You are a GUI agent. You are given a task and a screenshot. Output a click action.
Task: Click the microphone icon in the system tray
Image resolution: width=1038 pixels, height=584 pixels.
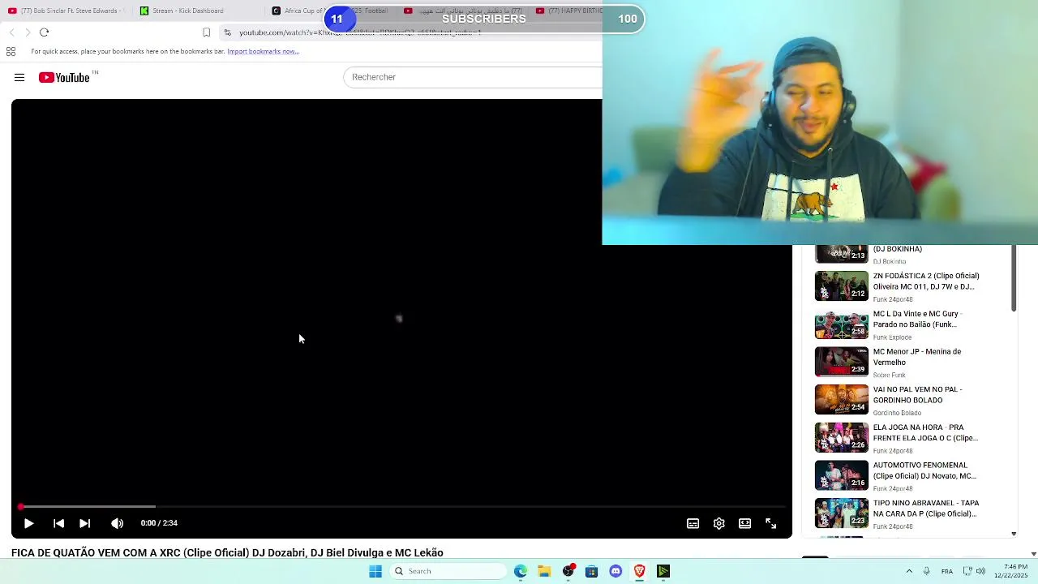point(926,571)
